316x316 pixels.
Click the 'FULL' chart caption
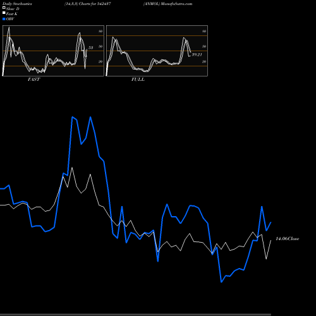point(138,80)
